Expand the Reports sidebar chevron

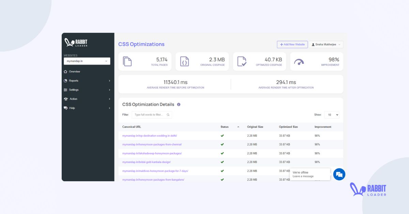(109, 81)
